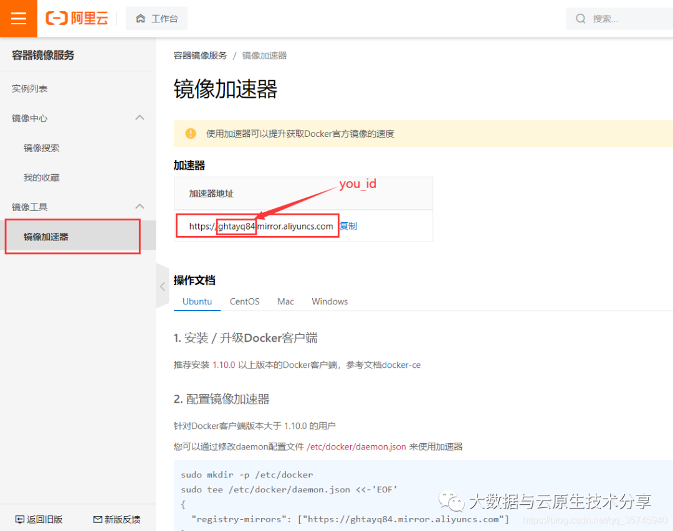
Task: Click the Alibaba Cloud logo
Action: point(77,19)
